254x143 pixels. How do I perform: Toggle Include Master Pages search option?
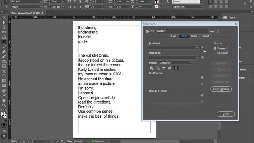tap(170, 68)
